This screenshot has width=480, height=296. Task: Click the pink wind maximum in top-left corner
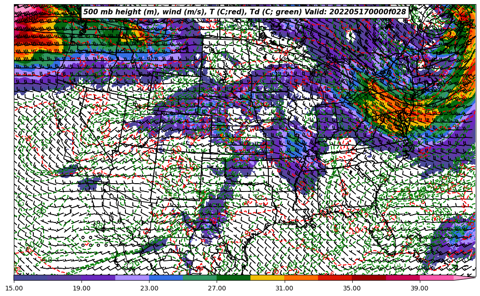[21, 9]
